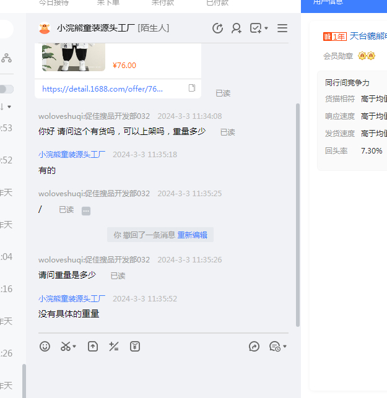Expand the scissors tool dropdown arrow
This screenshot has height=398, width=387.
(x=75, y=347)
